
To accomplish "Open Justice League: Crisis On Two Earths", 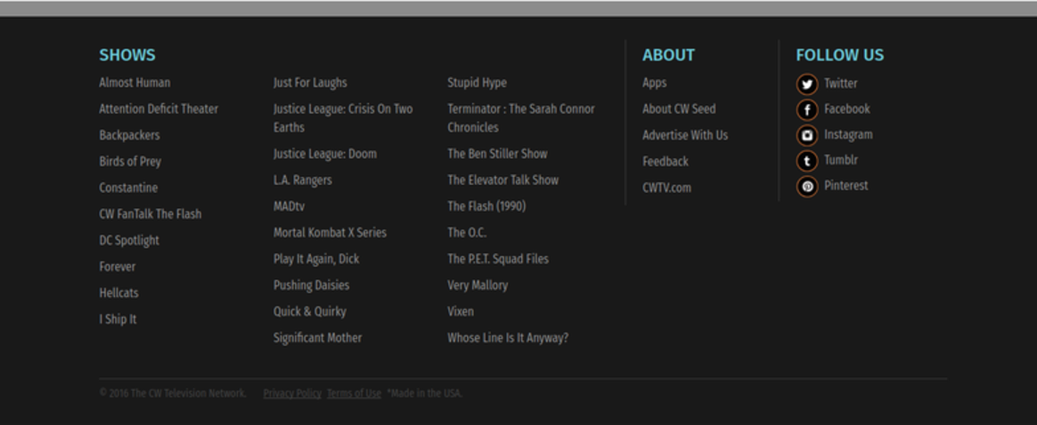I will click(343, 118).
